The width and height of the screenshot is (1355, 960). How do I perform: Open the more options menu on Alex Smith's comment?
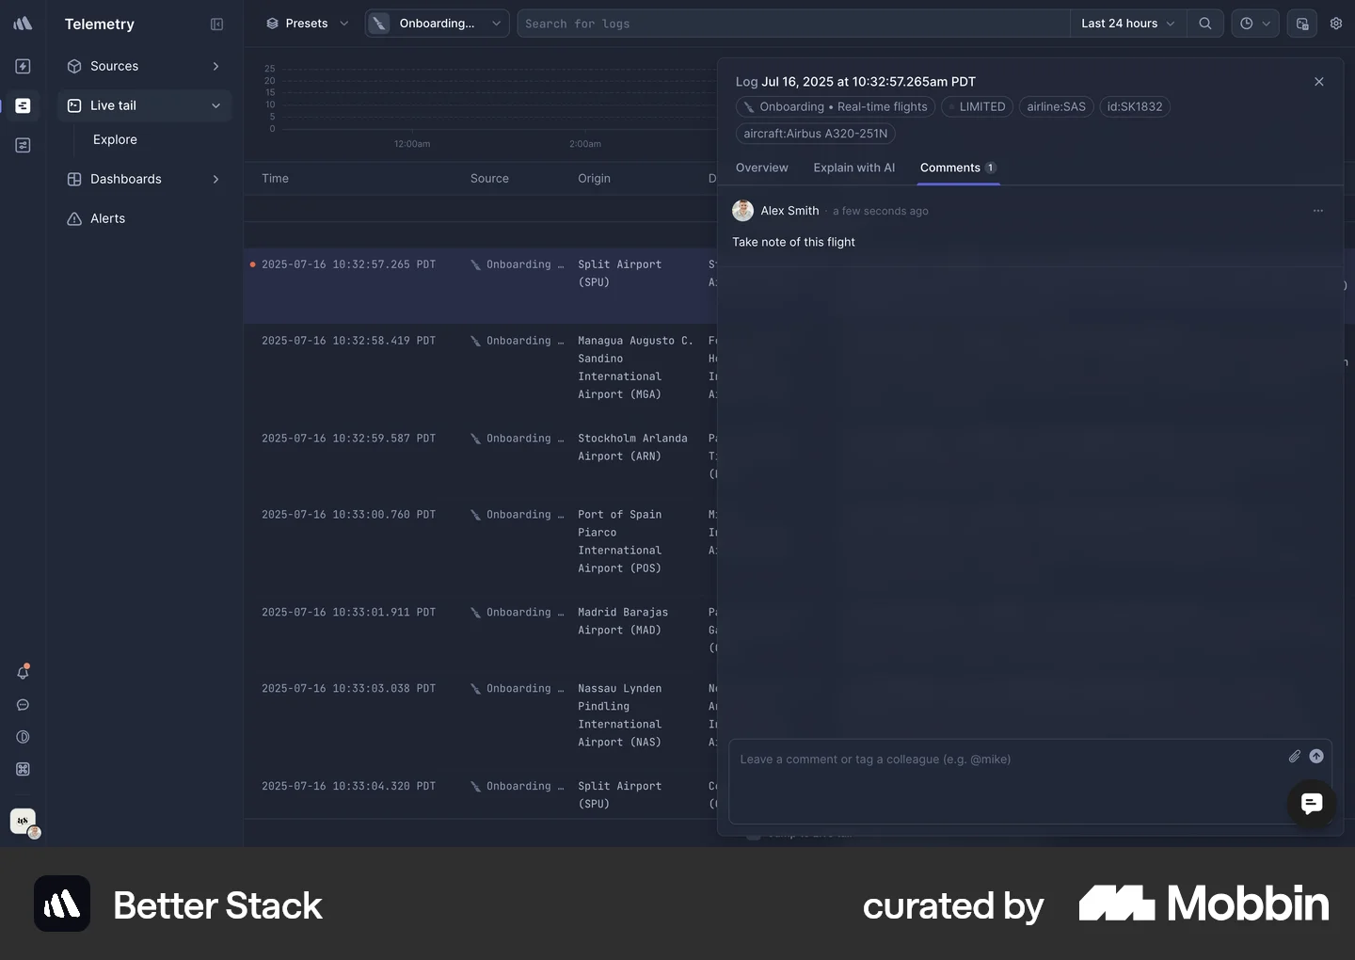tap(1317, 211)
